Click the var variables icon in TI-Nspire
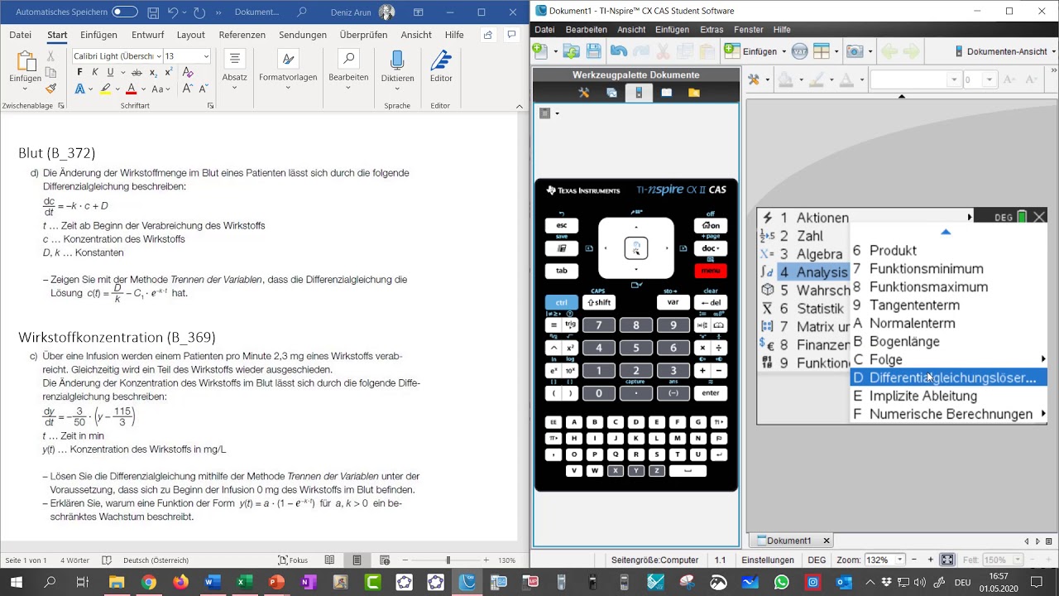The image size is (1059, 596). click(x=799, y=51)
